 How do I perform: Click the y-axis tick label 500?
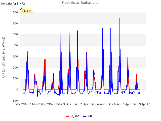tap(15, 35)
